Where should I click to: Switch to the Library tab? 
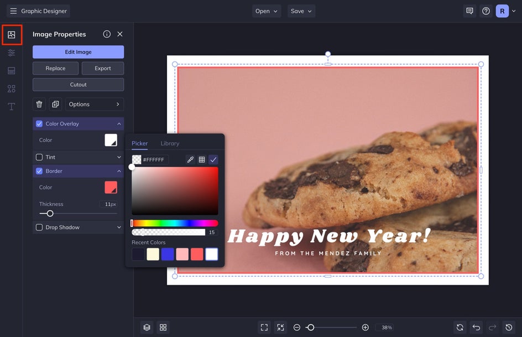170,143
